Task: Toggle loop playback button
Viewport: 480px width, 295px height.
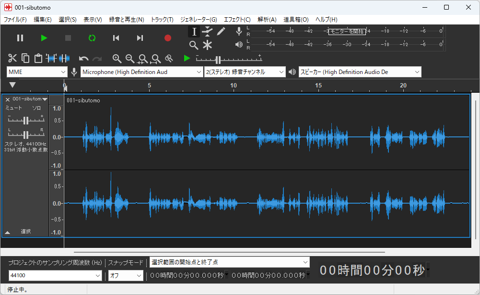Action: 92,38
